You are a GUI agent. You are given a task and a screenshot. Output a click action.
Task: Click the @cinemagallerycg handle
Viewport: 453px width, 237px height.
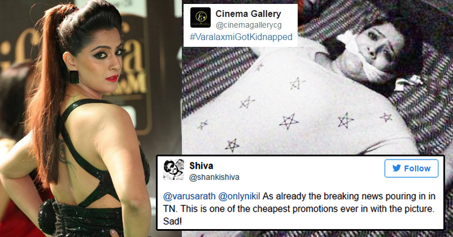tap(249, 25)
